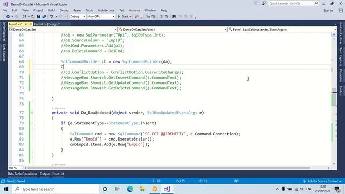Open the Team Explorer side tab

[341, 57]
